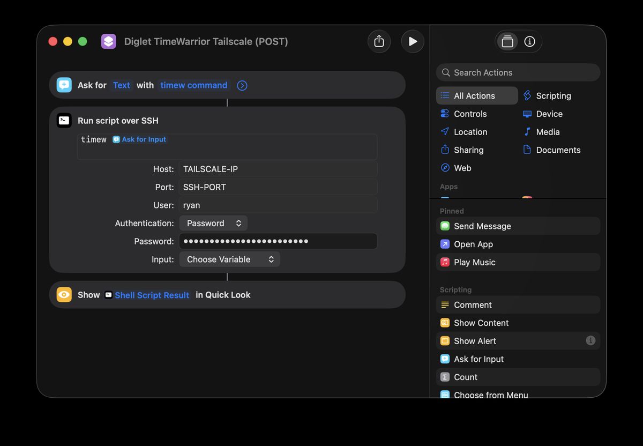Open the Location actions category
This screenshot has width=643, height=446.
pyautogui.click(x=470, y=132)
